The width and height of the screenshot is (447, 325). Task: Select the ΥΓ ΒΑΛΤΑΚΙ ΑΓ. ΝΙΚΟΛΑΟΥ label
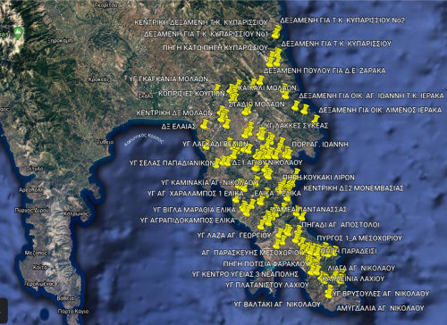point(277,304)
